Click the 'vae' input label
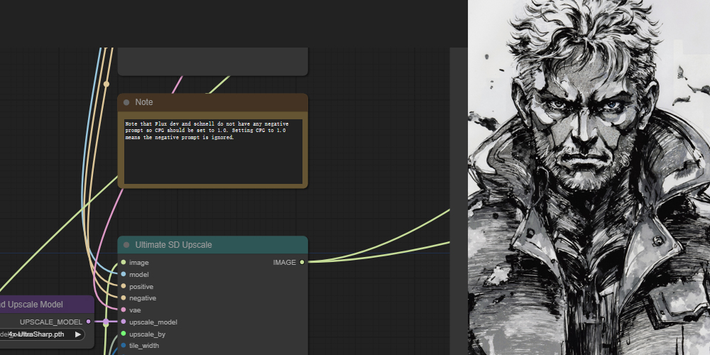The width and height of the screenshot is (710, 355). tap(135, 310)
